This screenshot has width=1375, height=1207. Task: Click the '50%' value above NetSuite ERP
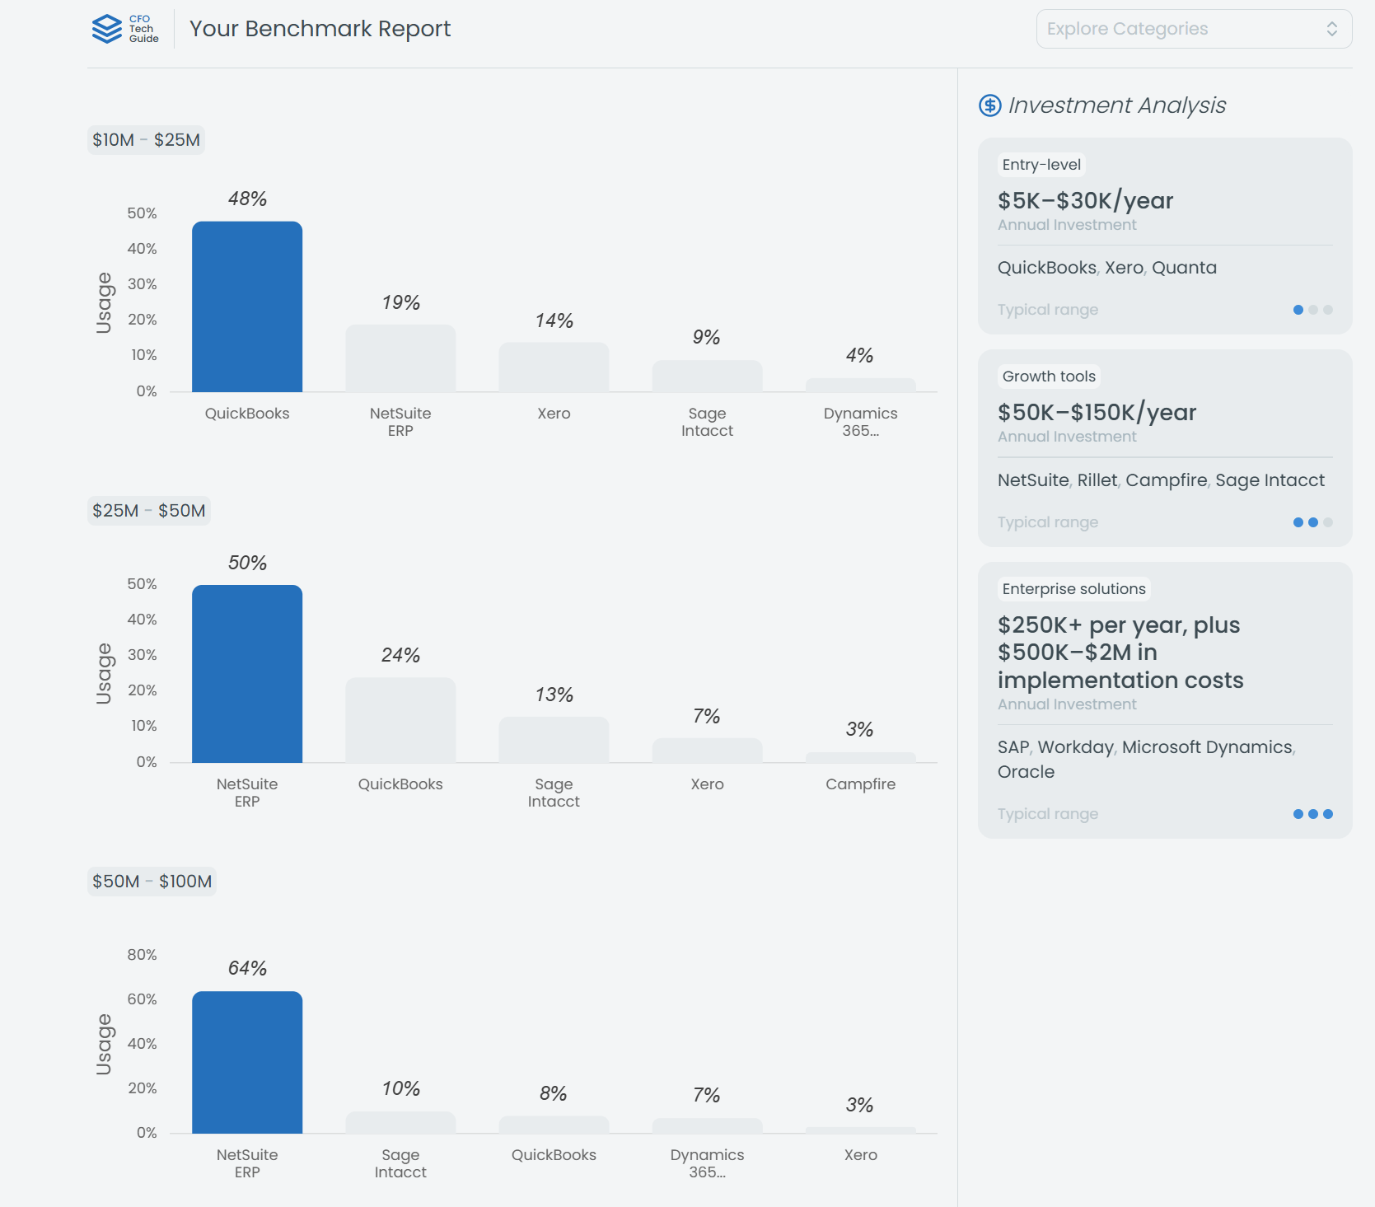[247, 563]
